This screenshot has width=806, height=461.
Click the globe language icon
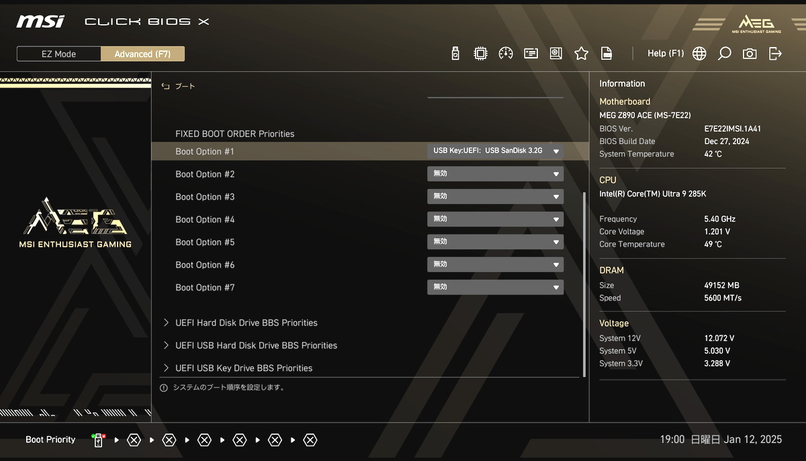(x=699, y=54)
